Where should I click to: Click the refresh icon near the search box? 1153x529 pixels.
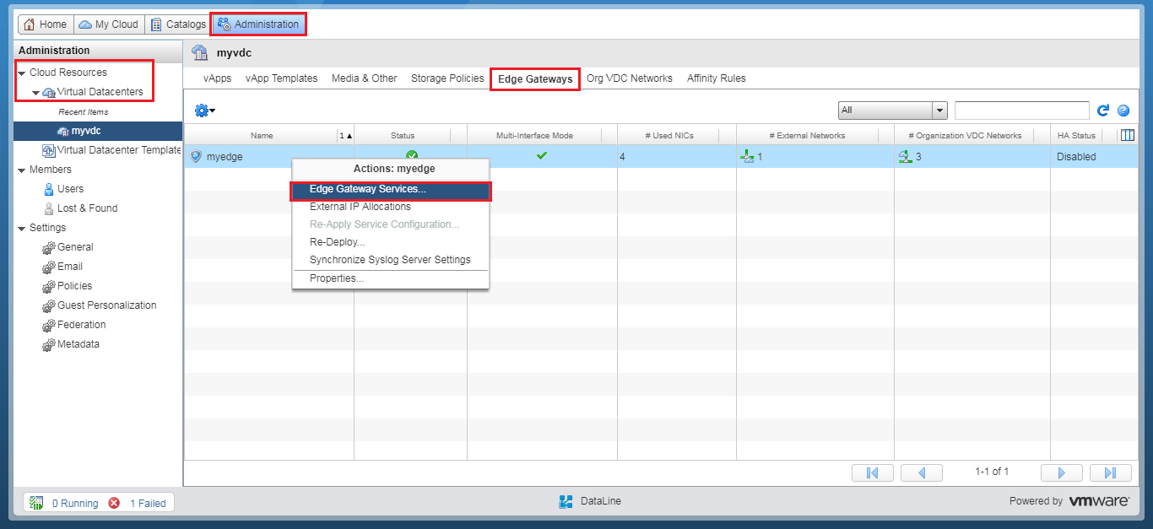(x=1103, y=110)
